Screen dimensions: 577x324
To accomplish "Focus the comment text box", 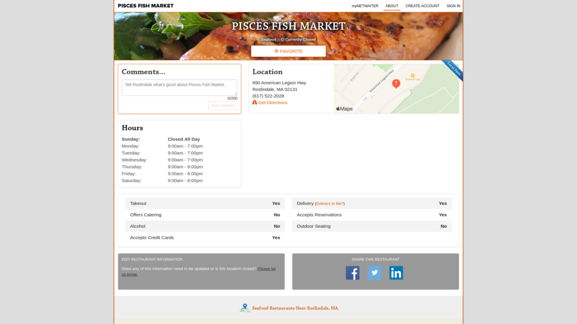I will (179, 87).
